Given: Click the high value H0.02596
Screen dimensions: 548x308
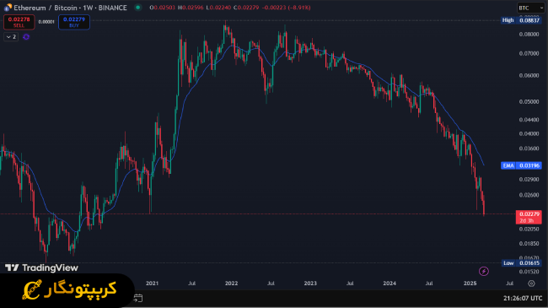Looking at the screenshot, I should pos(191,8).
